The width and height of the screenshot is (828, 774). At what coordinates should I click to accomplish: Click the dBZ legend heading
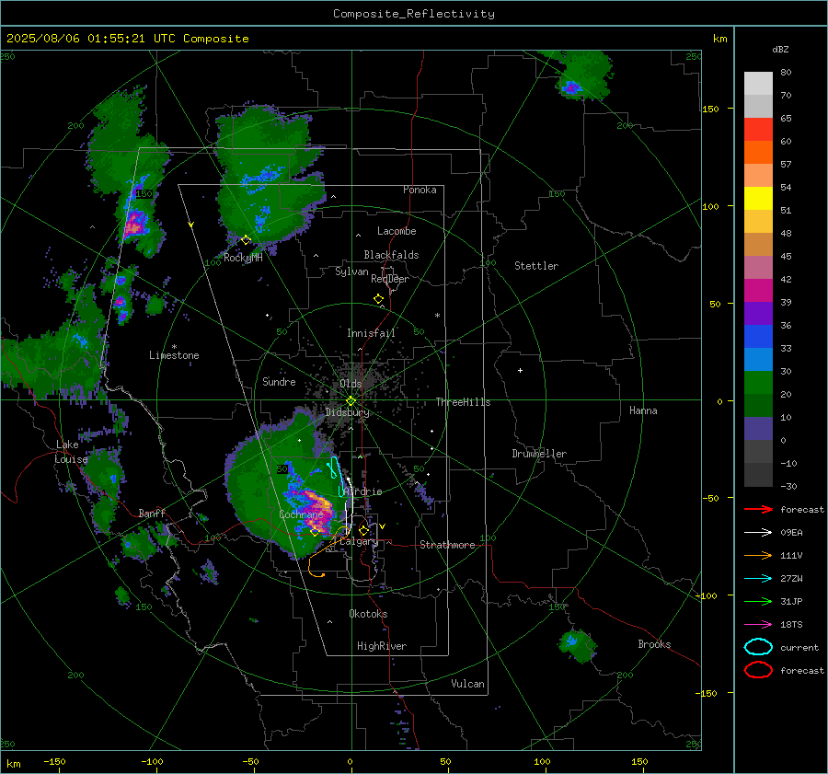(x=780, y=50)
